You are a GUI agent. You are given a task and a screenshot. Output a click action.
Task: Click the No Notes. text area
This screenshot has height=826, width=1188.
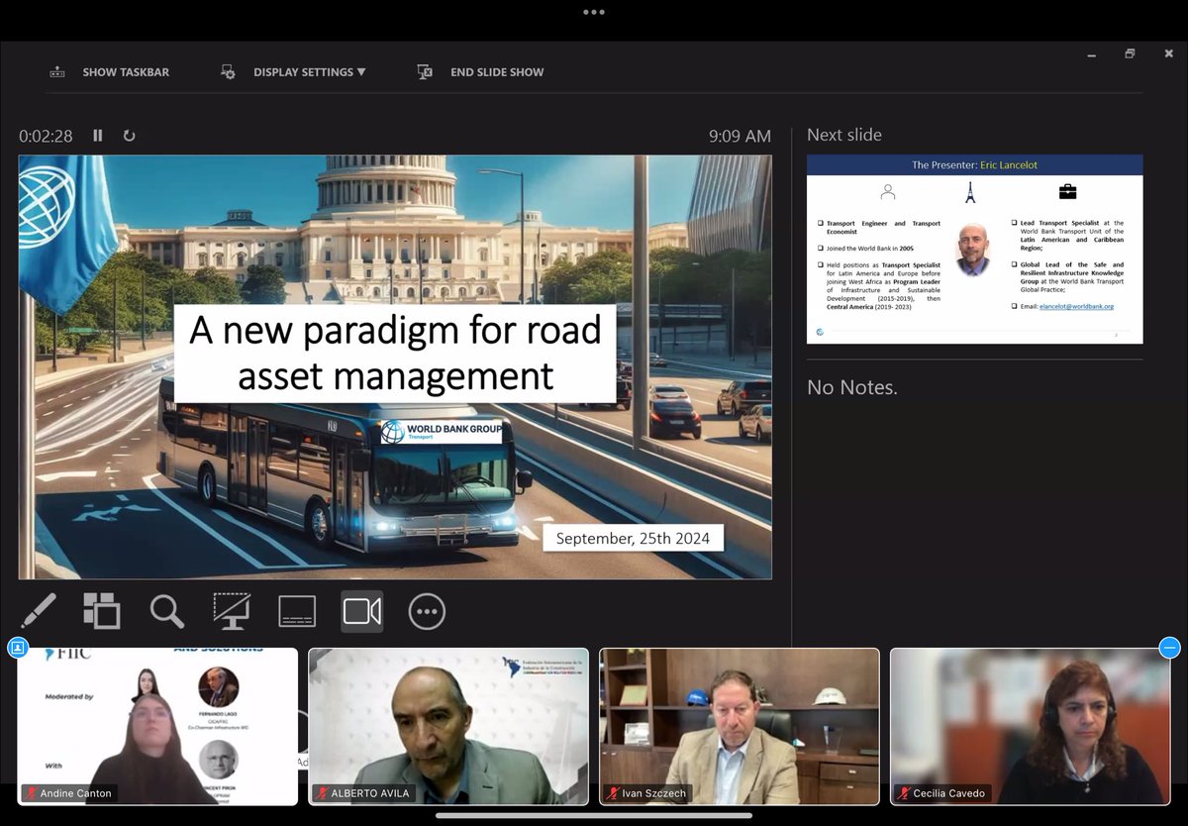tap(852, 387)
